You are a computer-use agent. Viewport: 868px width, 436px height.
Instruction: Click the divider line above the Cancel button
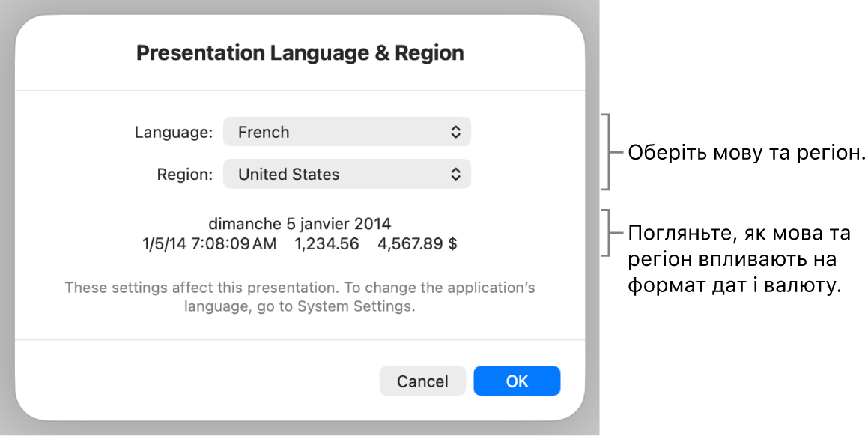(x=300, y=340)
